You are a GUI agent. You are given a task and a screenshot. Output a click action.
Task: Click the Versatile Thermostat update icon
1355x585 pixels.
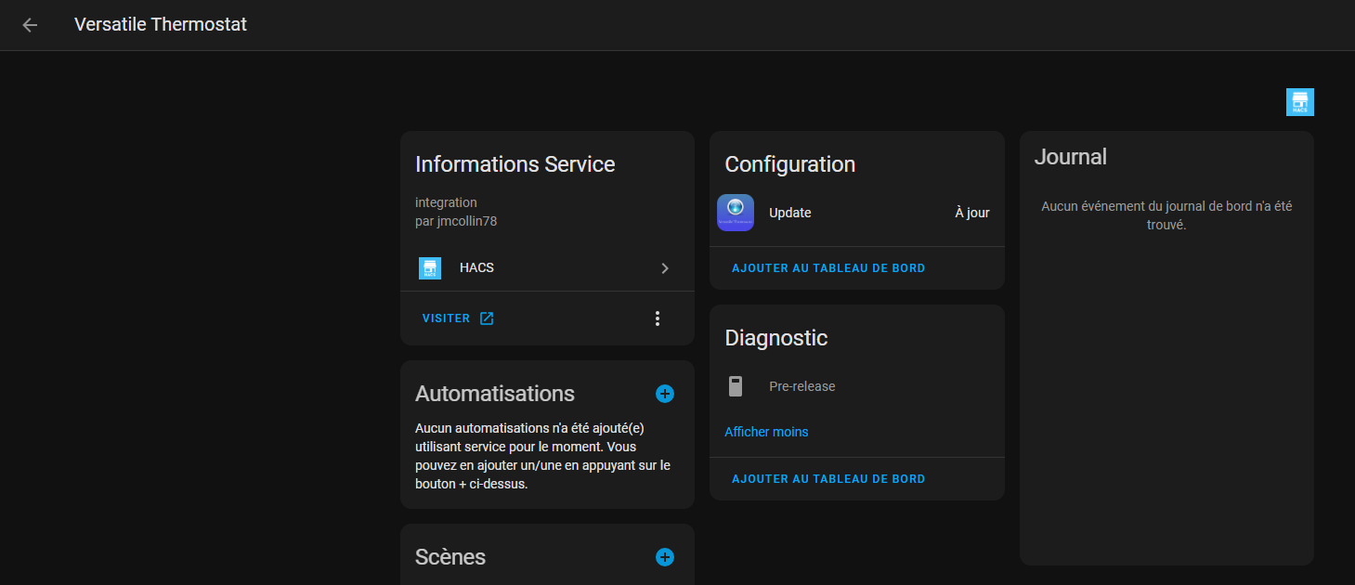[736, 213]
